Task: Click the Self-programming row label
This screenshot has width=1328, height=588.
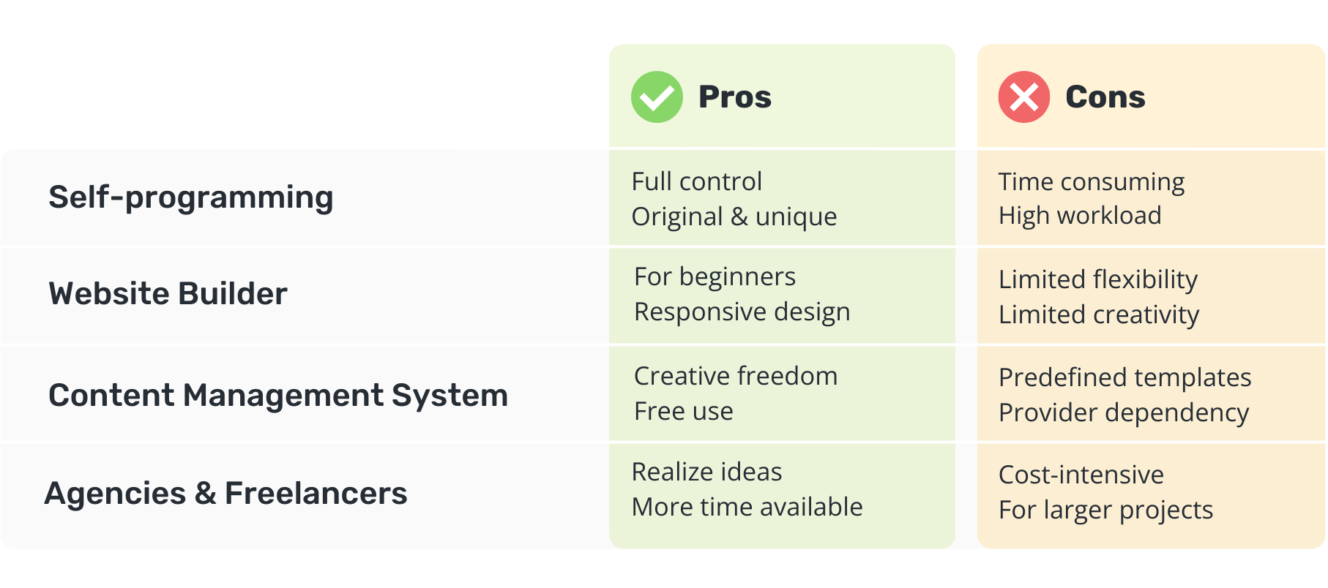Action: point(190,197)
